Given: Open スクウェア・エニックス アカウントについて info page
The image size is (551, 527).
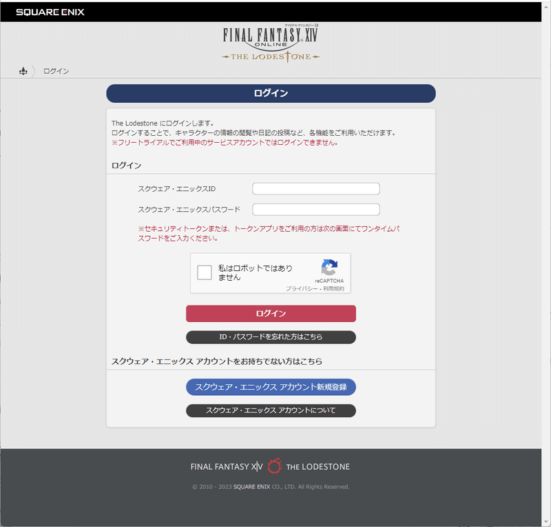Looking at the screenshot, I should 270,410.
